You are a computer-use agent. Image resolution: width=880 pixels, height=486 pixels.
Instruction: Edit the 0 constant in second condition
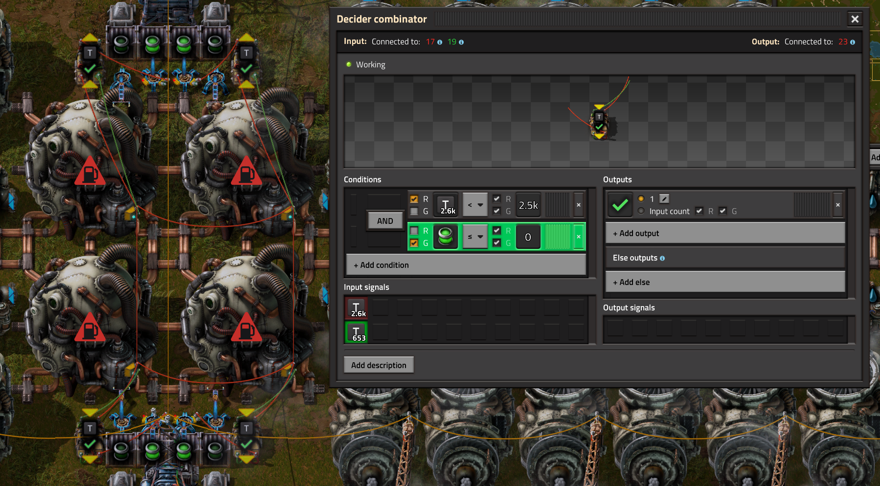point(528,237)
